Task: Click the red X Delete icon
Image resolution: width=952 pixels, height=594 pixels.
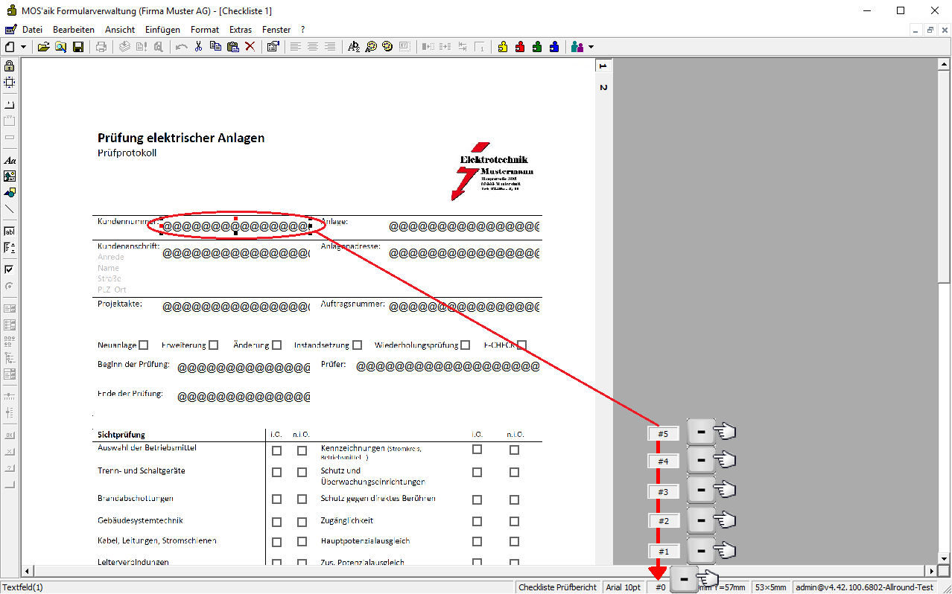Action: coord(250,47)
